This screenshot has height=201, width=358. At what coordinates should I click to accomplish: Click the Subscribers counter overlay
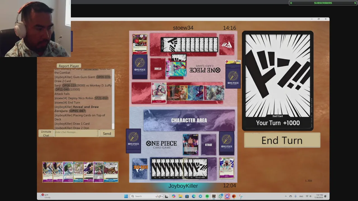(323, 3)
